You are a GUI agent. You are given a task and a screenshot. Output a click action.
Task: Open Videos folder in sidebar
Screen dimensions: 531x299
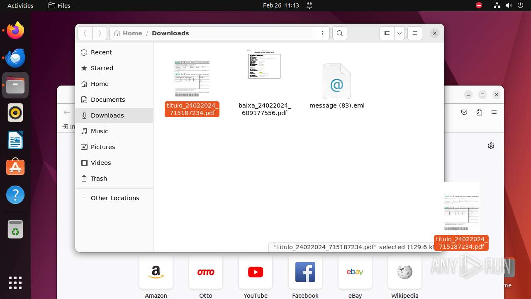pos(114,163)
